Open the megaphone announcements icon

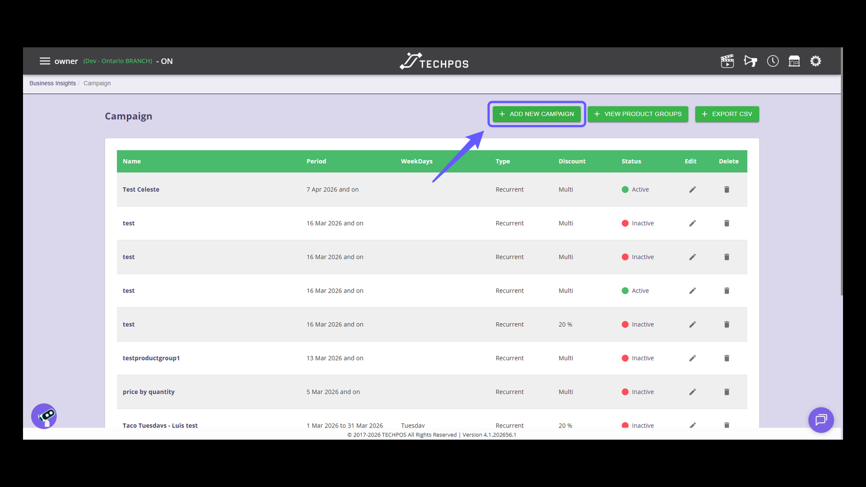[751, 61]
